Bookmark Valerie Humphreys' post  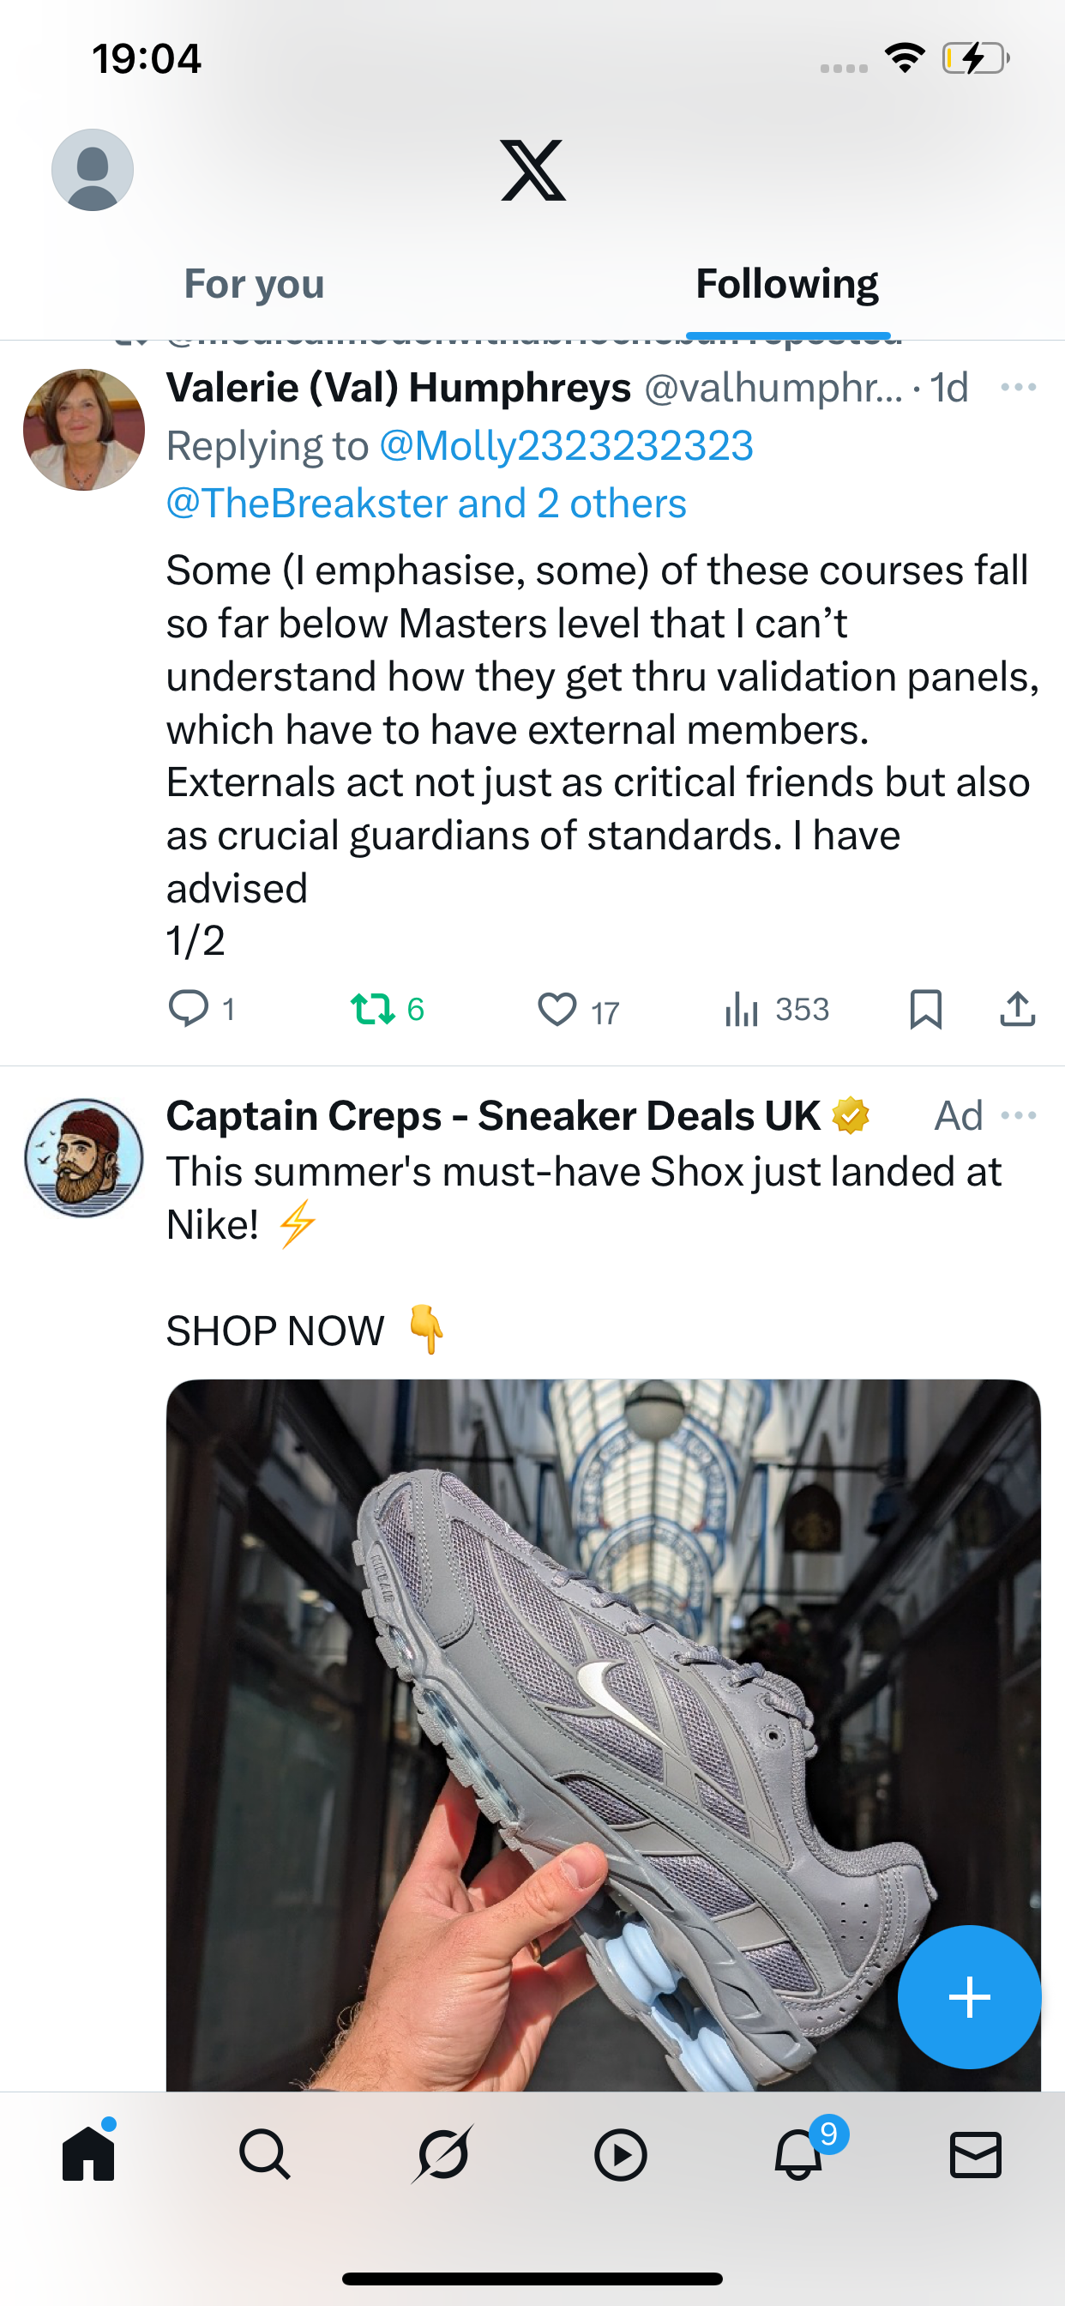[925, 1010]
